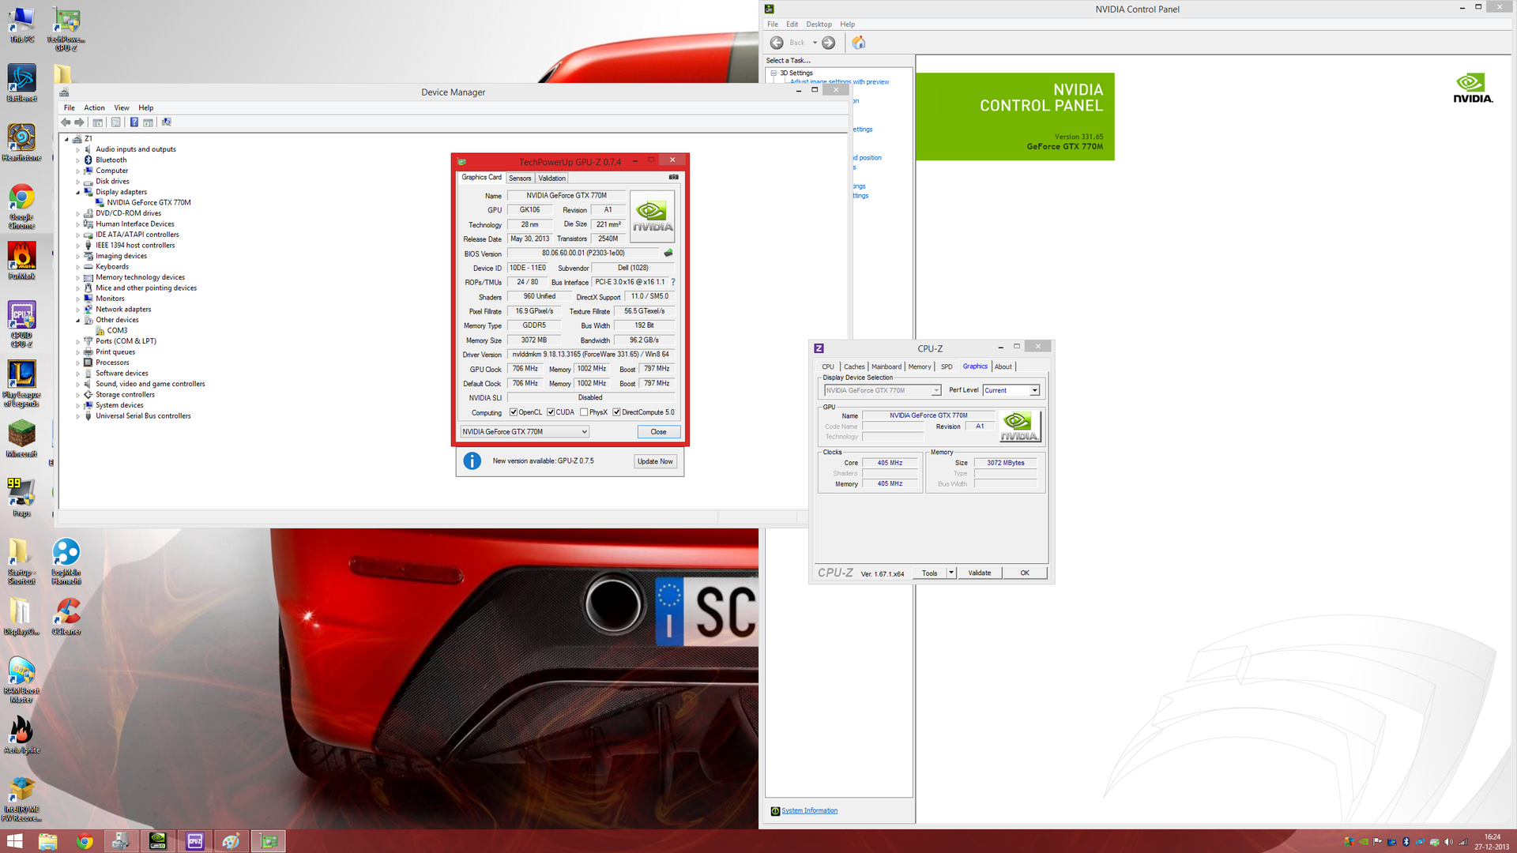Open the Fraps desktop icon
Image resolution: width=1517 pixels, height=853 pixels.
click(21, 498)
